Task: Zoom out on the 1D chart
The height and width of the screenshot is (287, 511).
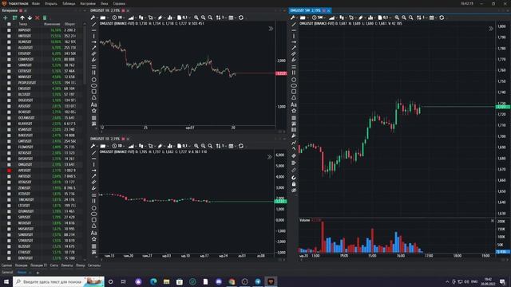Action: (203, 146)
